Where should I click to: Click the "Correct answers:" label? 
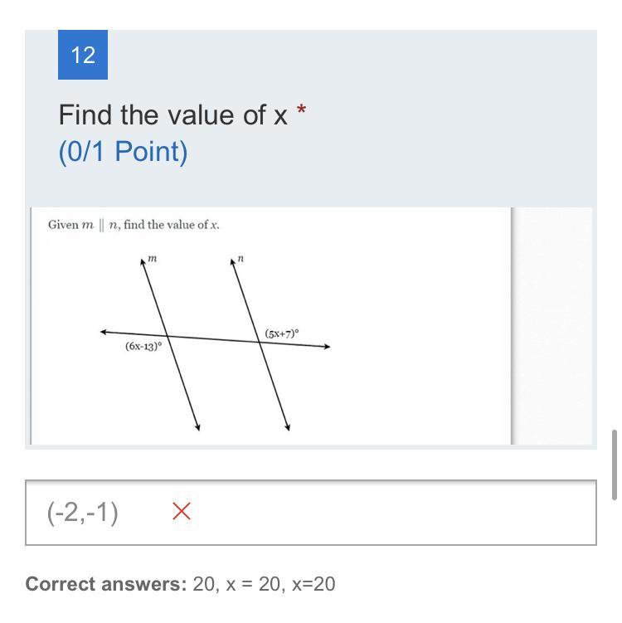pos(106,584)
